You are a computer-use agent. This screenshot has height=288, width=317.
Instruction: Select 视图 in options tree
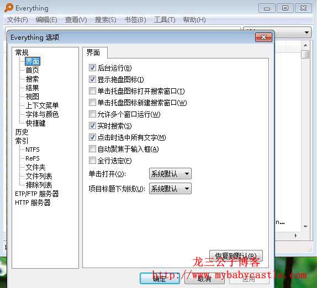coord(33,97)
